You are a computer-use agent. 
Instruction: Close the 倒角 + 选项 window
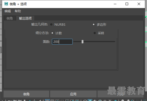pyautogui.click(x=139, y=4)
